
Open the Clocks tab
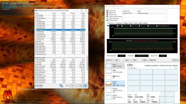click(135, 23)
